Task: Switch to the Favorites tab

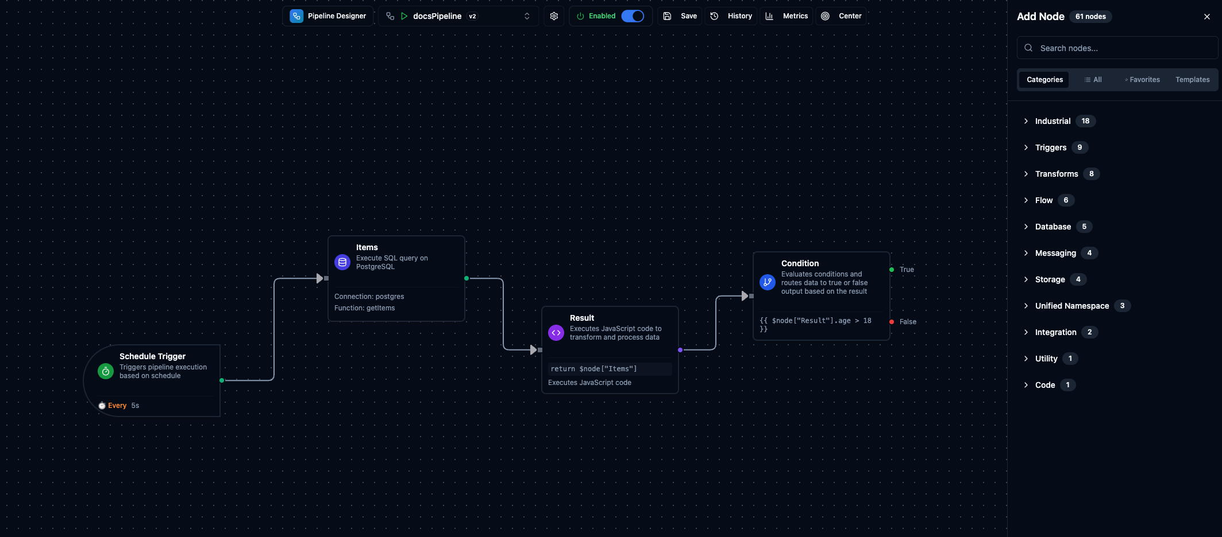Action: (1142, 80)
